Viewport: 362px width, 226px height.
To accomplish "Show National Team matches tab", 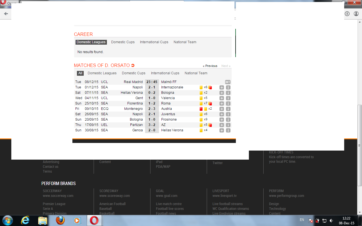I will coord(196,73).
